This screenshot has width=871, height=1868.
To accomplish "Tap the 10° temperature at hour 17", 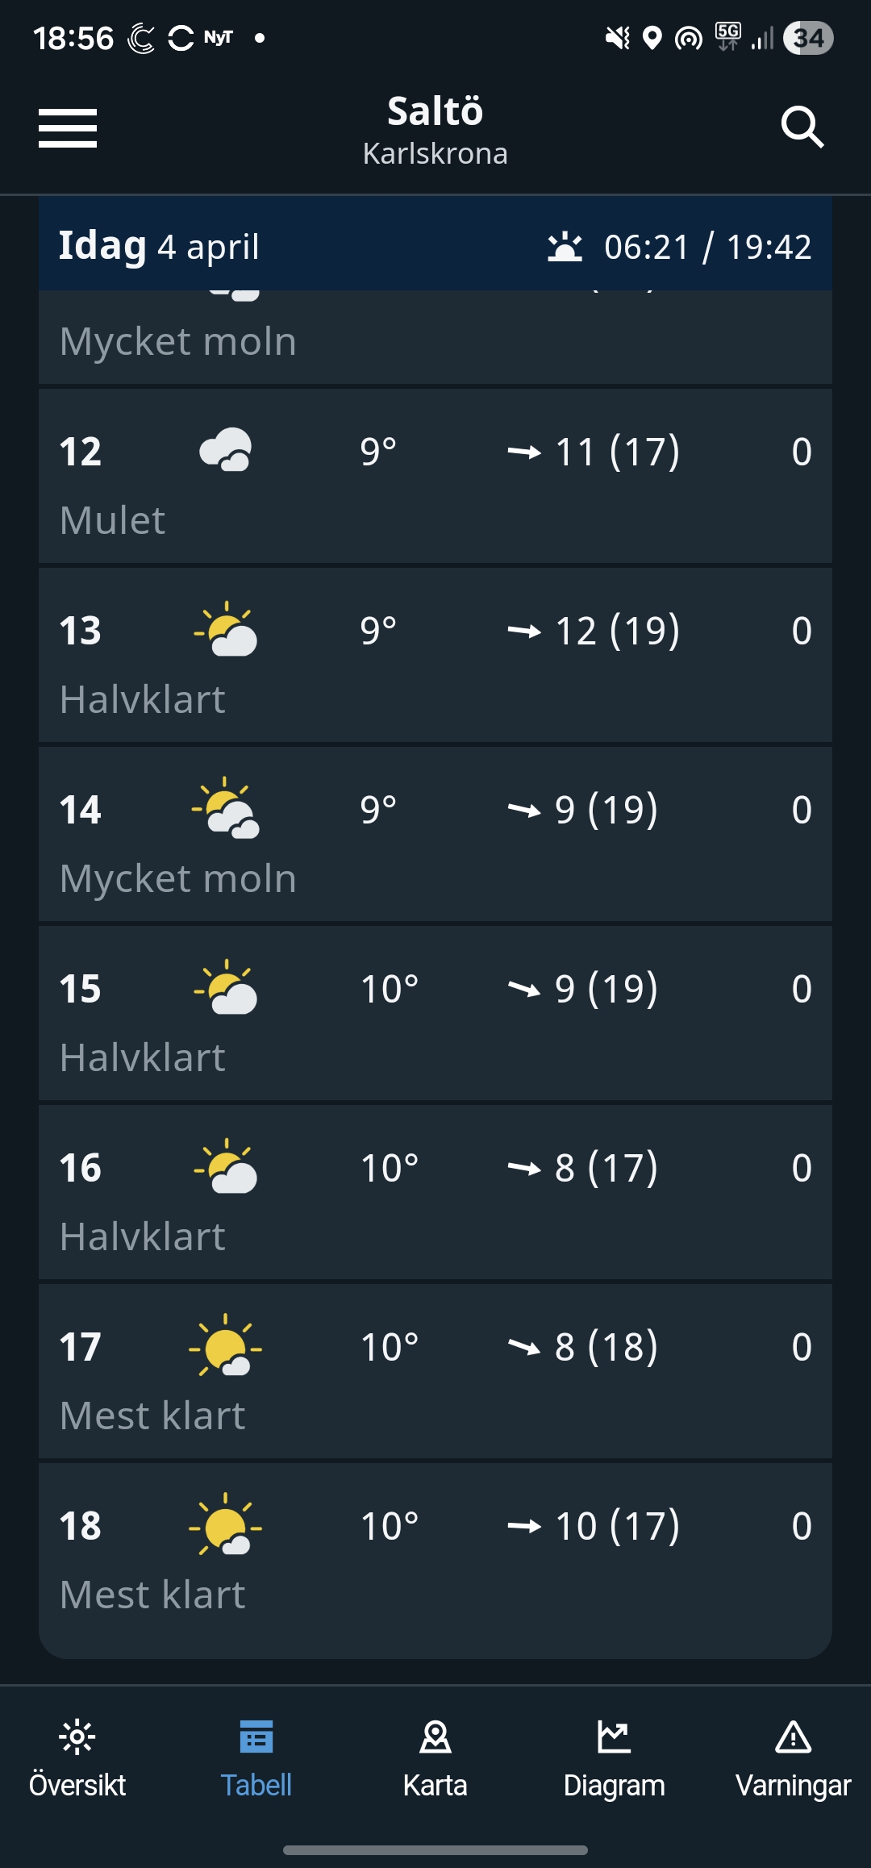I will 390,1347.
